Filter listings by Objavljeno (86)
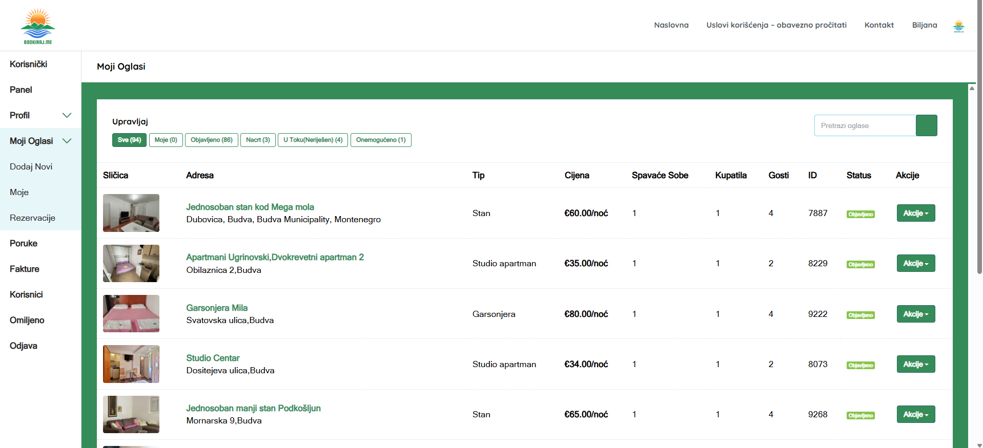Screen dimensions: 983x448 coord(211,140)
